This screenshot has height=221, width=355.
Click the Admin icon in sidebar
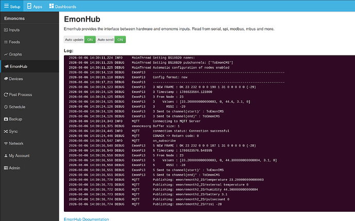click(6, 168)
